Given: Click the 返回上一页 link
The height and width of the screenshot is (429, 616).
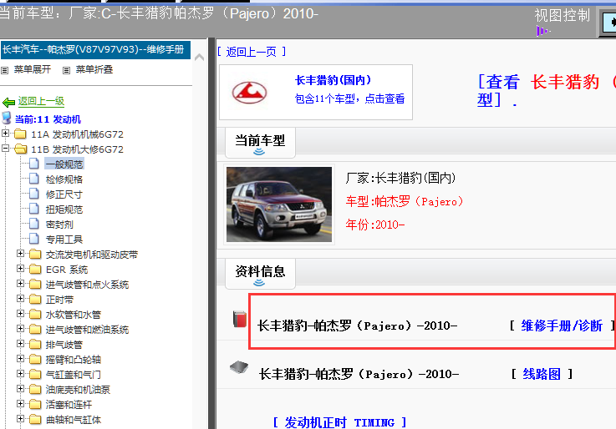Looking at the screenshot, I should 252,52.
